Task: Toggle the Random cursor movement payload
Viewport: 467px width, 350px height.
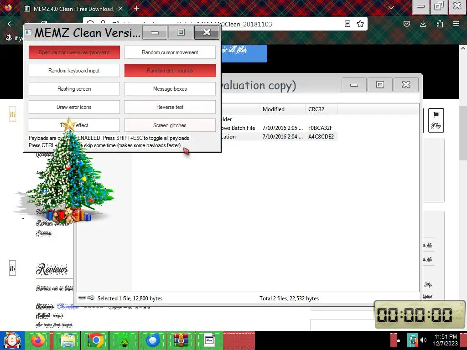Action: coord(170,52)
